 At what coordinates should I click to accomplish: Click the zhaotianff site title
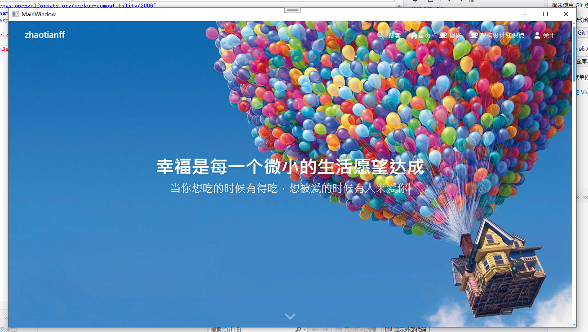tap(45, 35)
